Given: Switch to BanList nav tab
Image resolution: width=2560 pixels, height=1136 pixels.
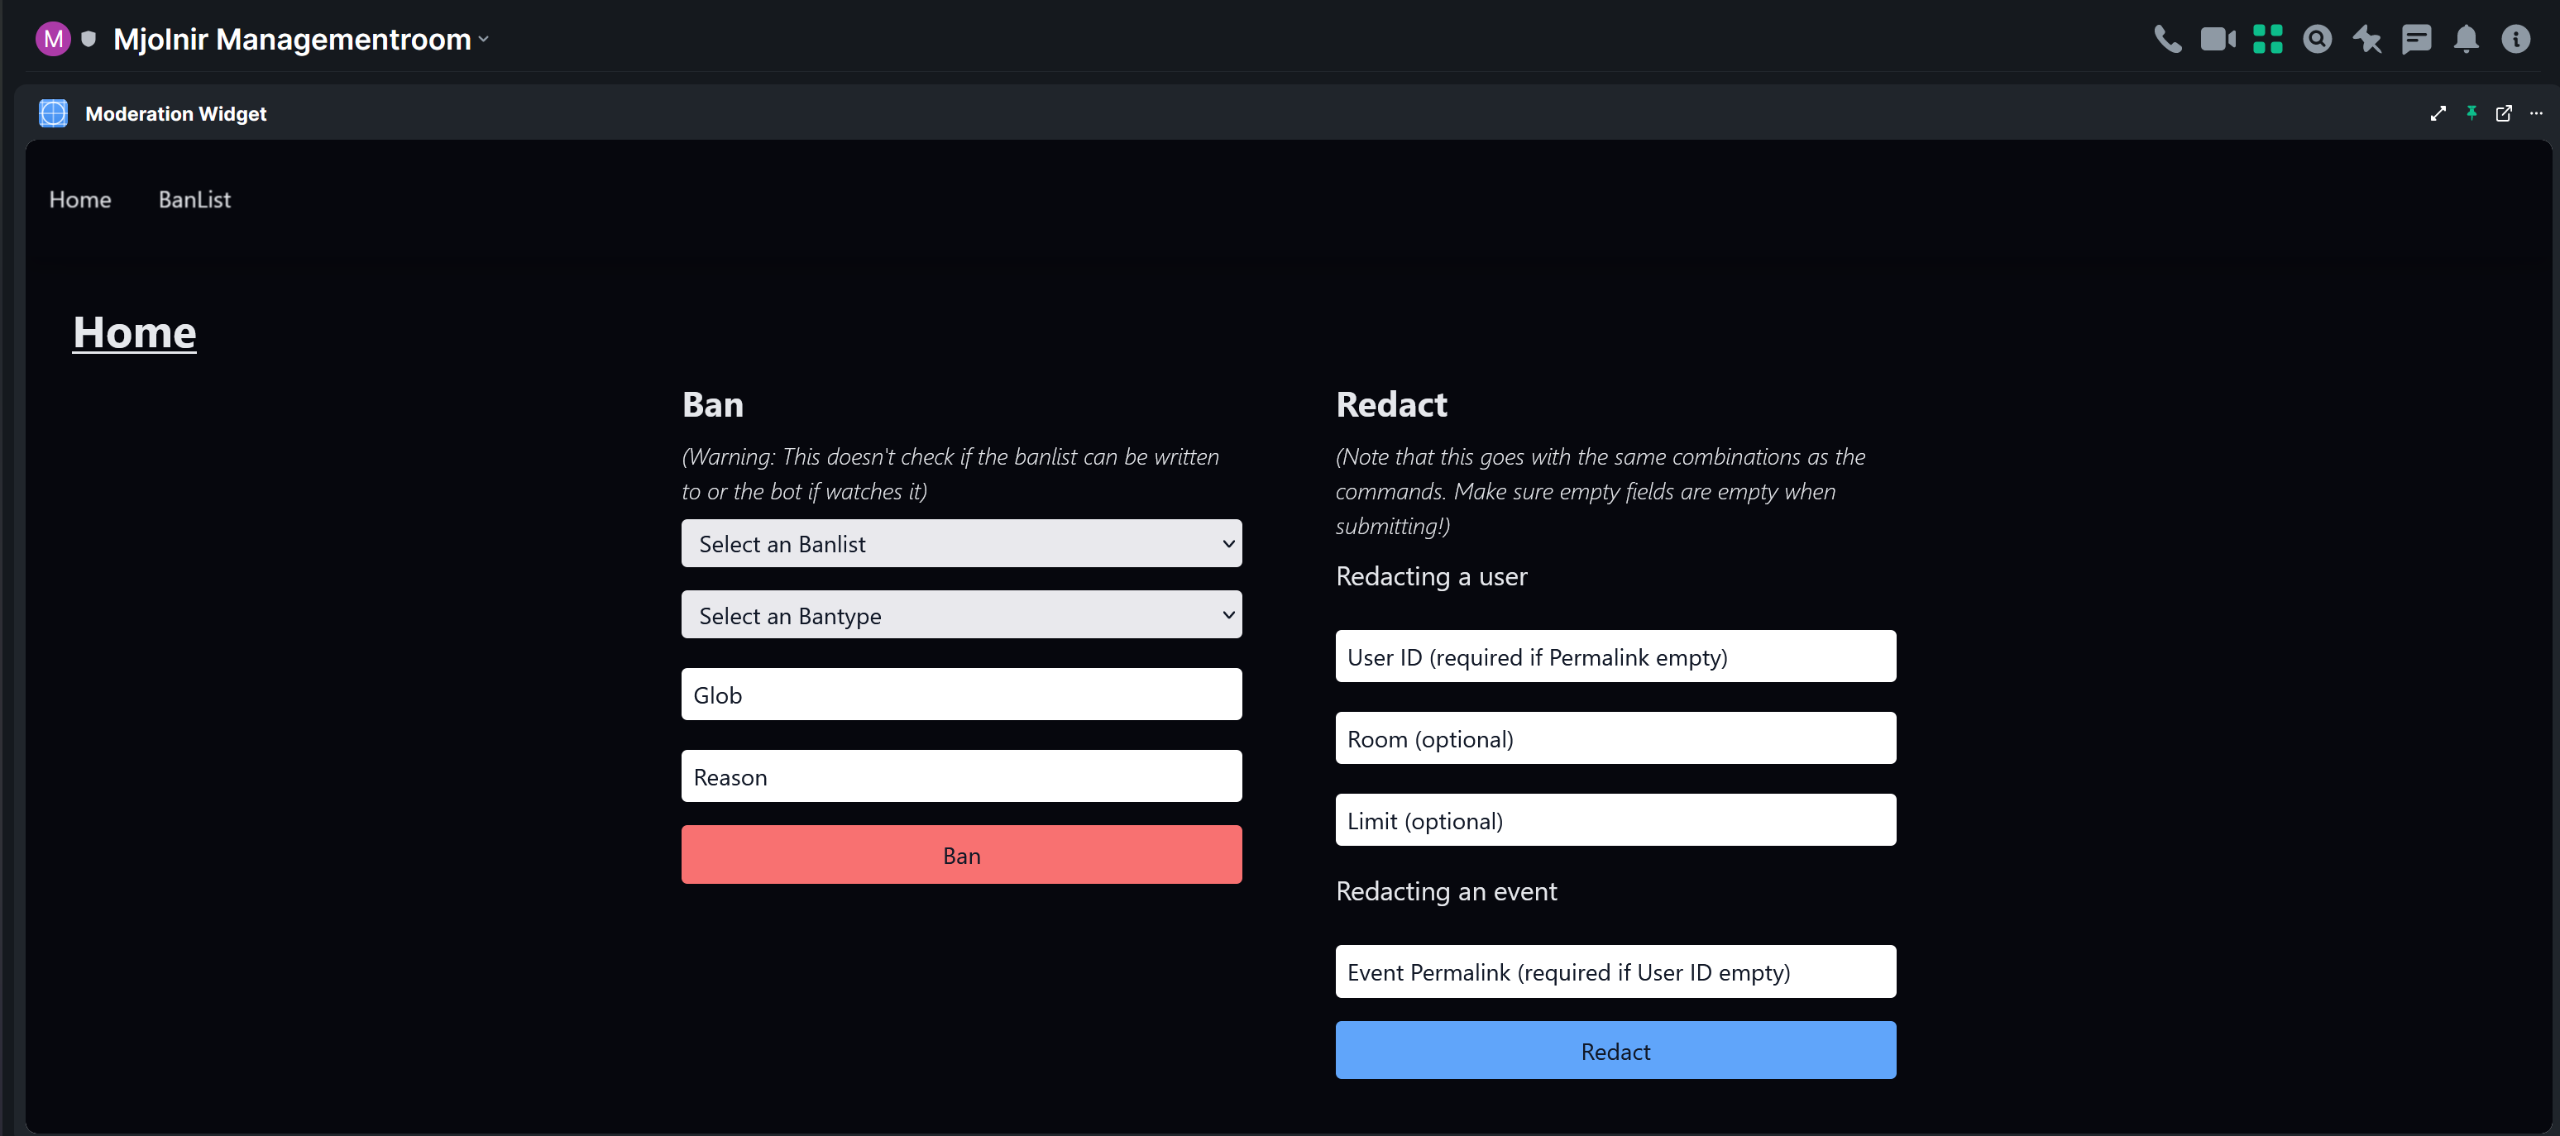Looking at the screenshot, I should (x=194, y=199).
